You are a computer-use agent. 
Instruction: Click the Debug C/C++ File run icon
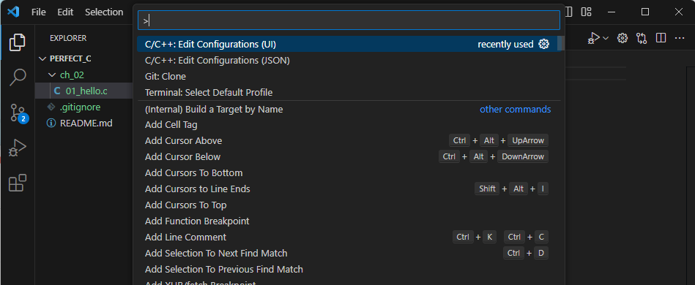click(593, 38)
